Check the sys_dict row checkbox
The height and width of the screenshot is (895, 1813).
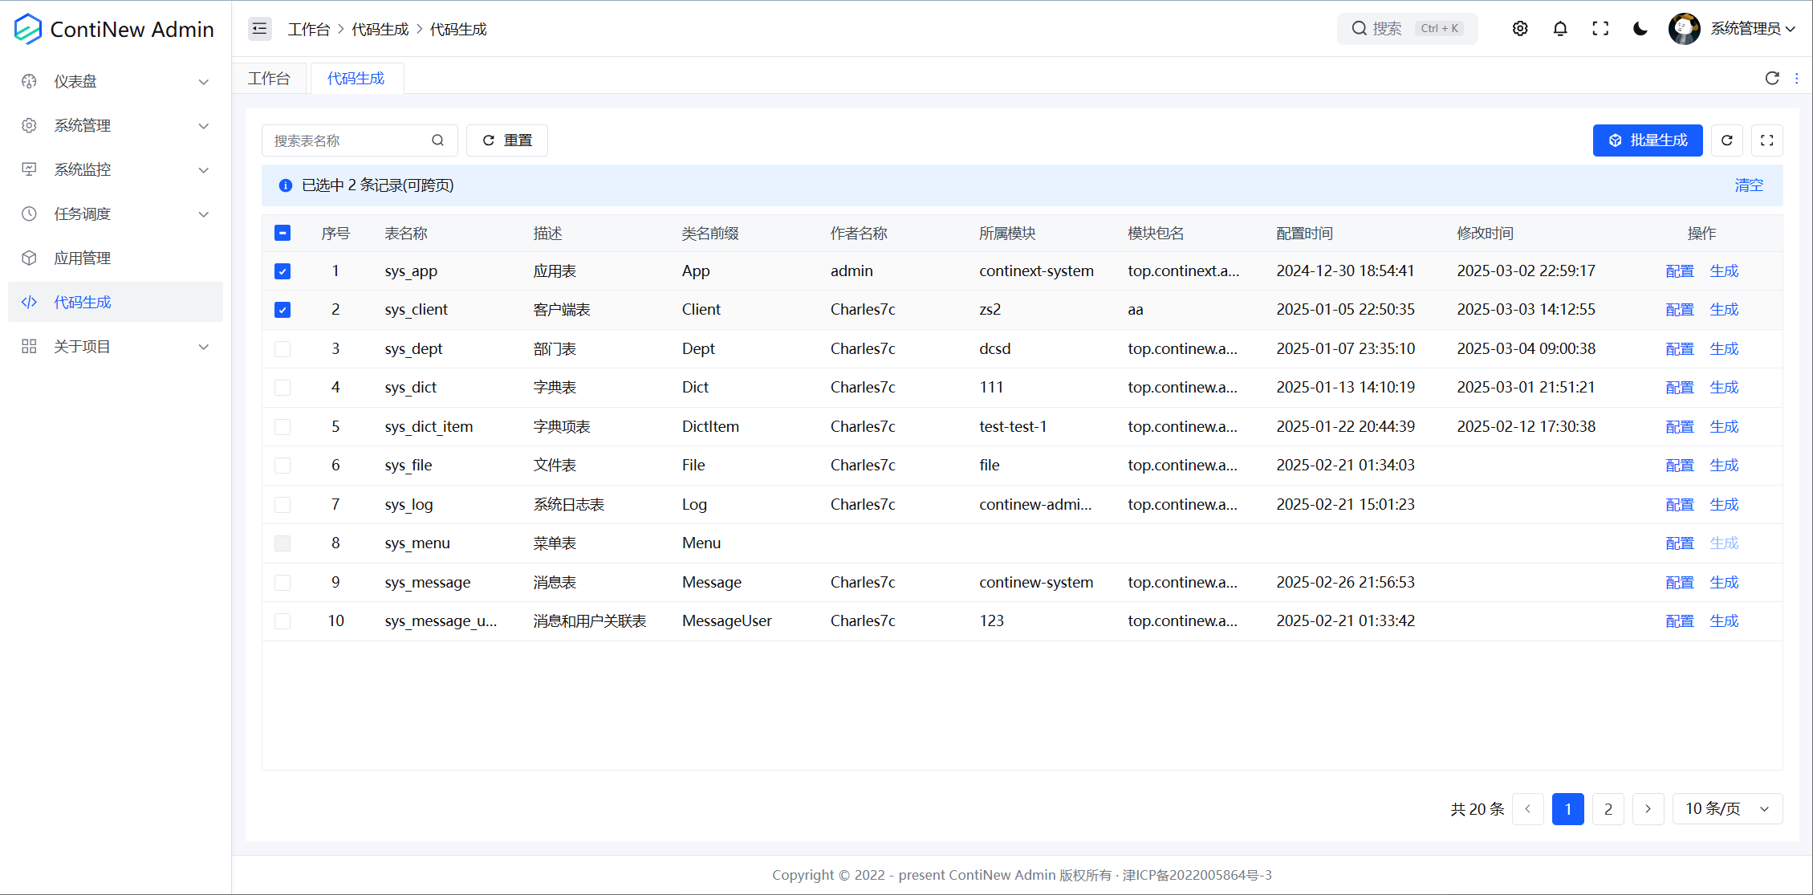283,388
